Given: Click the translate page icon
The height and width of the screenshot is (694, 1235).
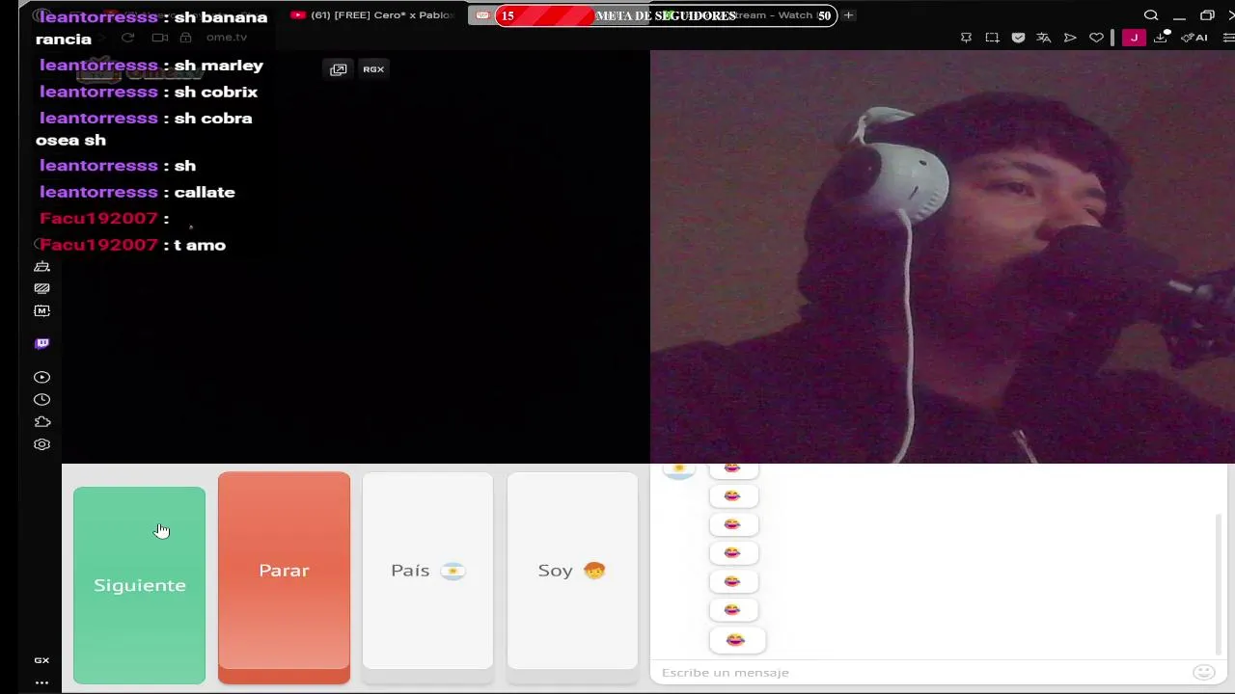Looking at the screenshot, I should click(1043, 38).
